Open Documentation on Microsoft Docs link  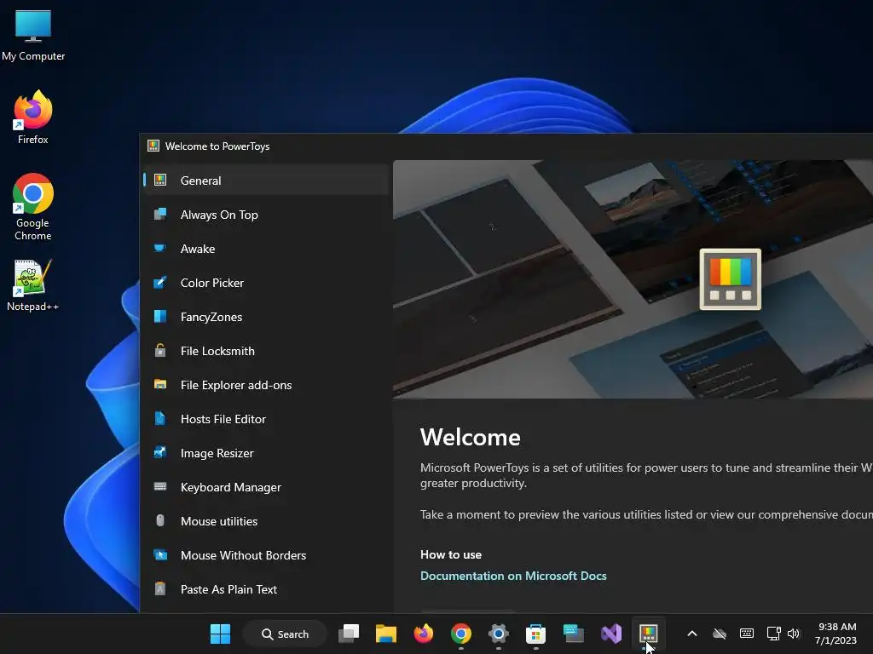click(513, 576)
